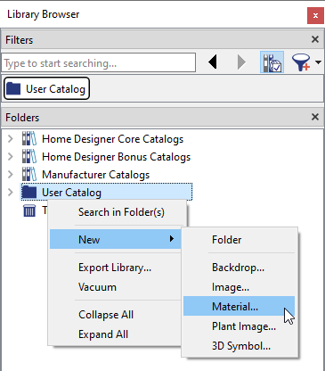Select Material... in the New submenu

coord(240,306)
